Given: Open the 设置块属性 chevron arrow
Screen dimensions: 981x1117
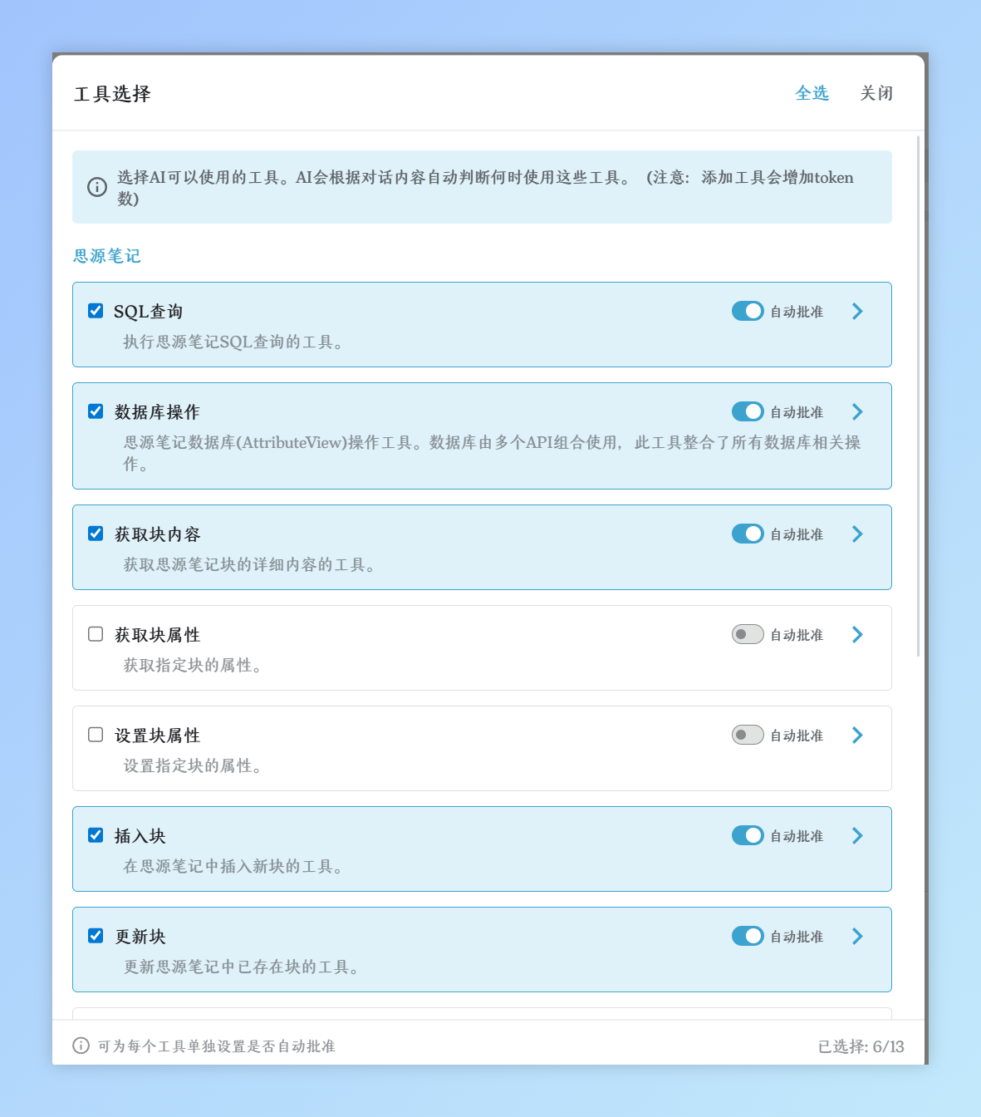Looking at the screenshot, I should 857,735.
